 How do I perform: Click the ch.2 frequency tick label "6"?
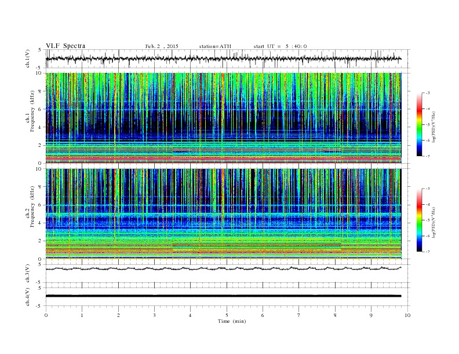coord(41,205)
